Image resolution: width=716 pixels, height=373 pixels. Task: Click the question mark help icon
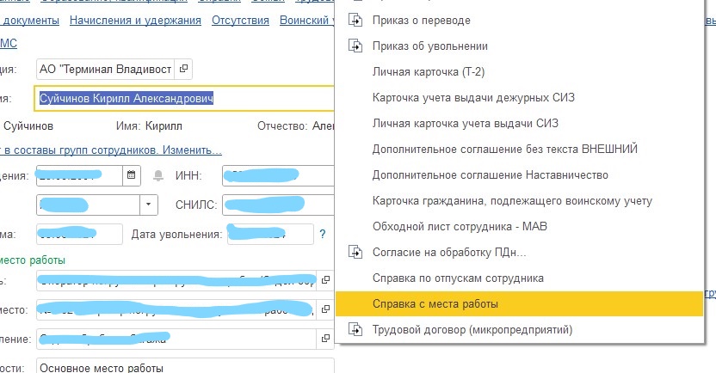click(322, 234)
